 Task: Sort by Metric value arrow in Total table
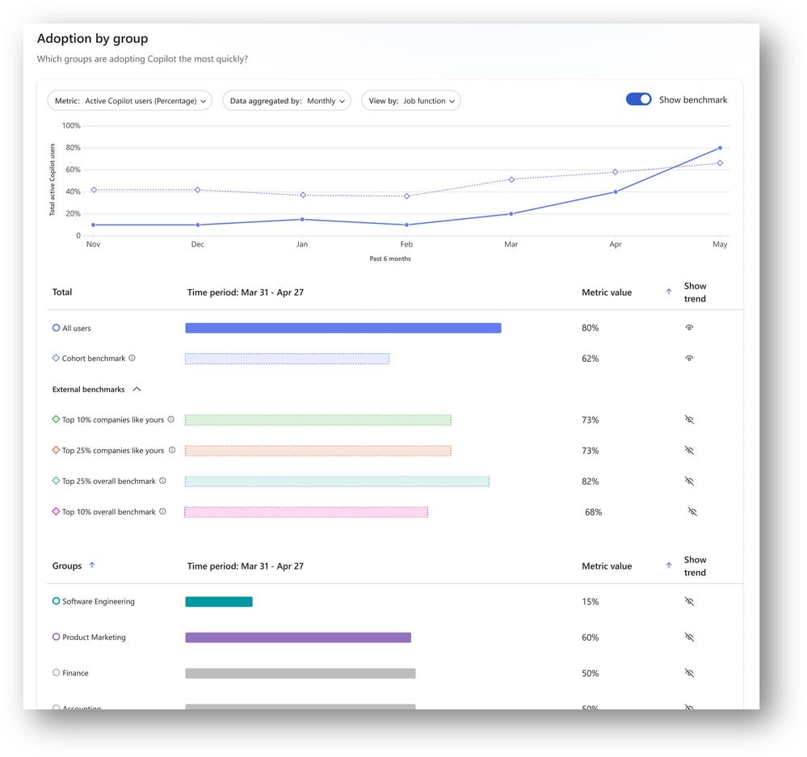point(669,292)
